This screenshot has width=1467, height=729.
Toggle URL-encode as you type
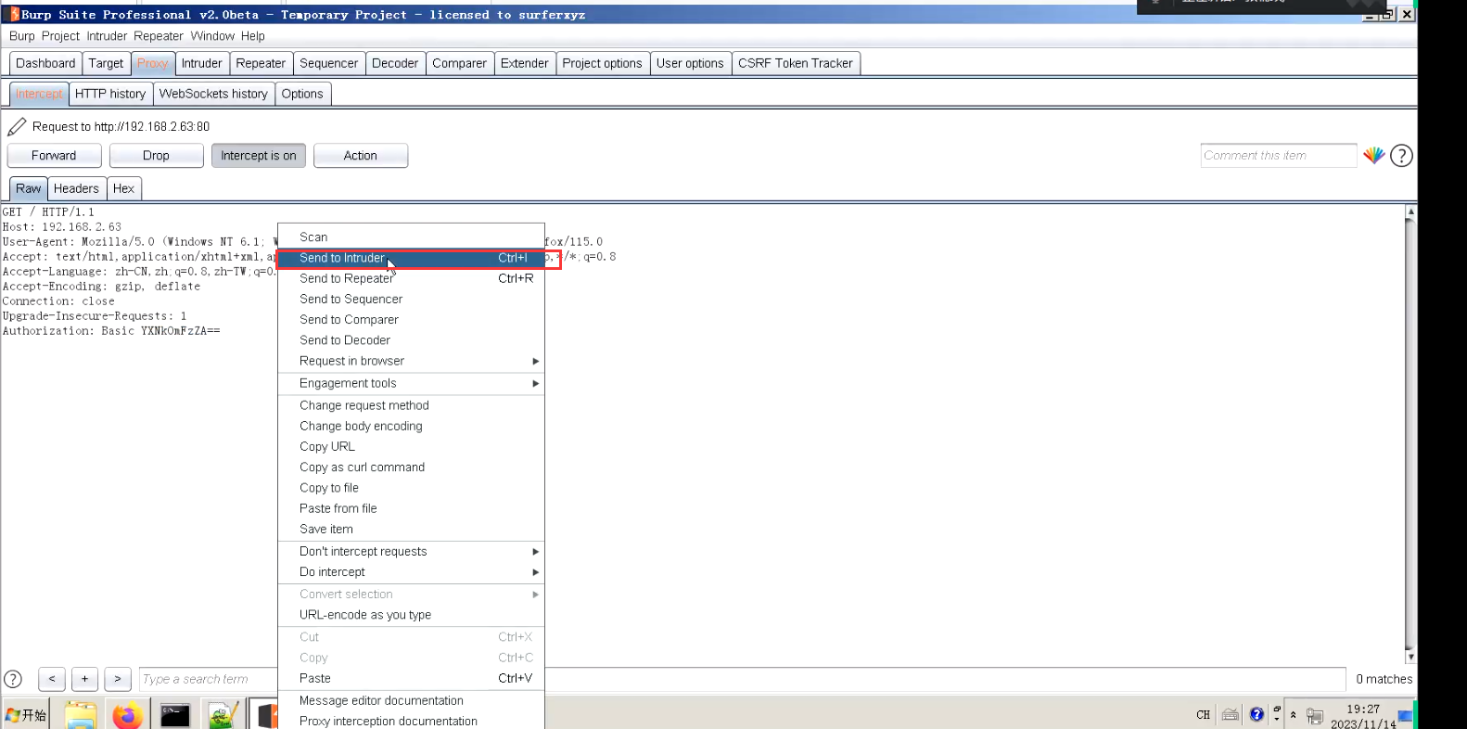point(411,615)
